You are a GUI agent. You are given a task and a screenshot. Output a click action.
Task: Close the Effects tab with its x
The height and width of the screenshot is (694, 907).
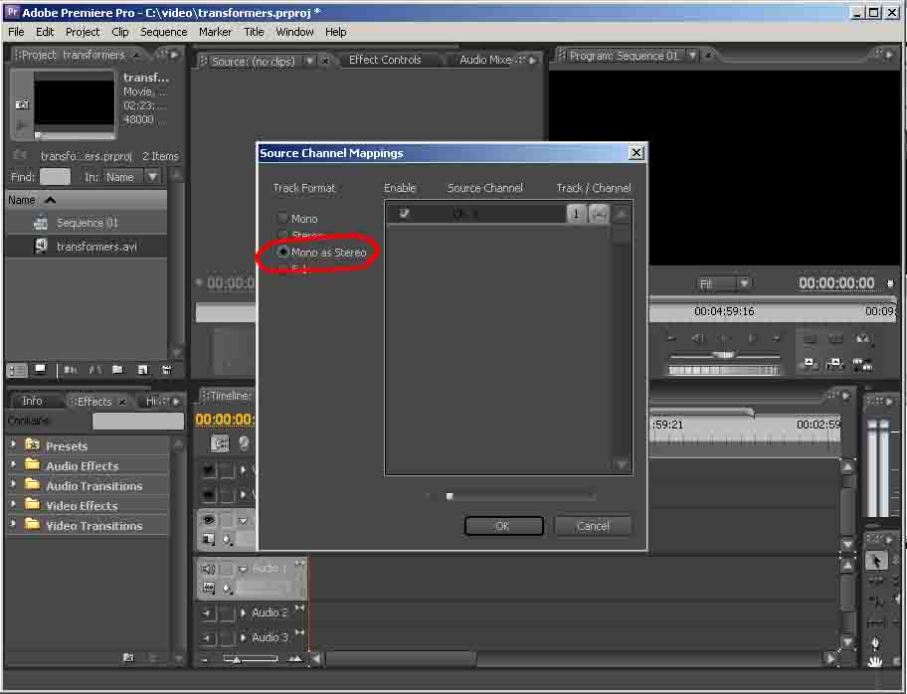tap(122, 402)
